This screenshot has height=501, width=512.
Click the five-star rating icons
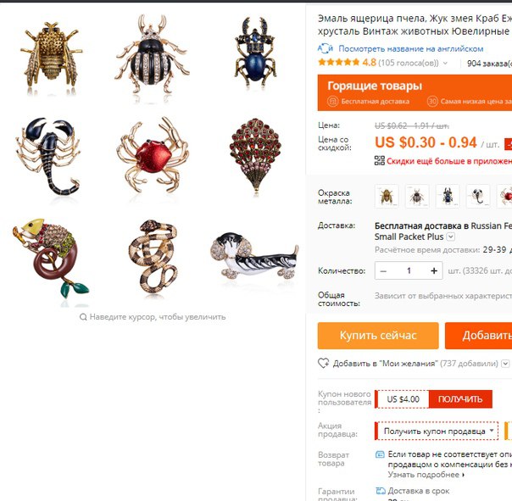tap(338, 63)
